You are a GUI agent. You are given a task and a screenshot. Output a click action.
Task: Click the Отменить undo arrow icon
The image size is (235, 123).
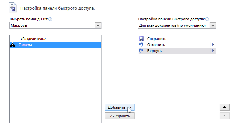(141, 45)
